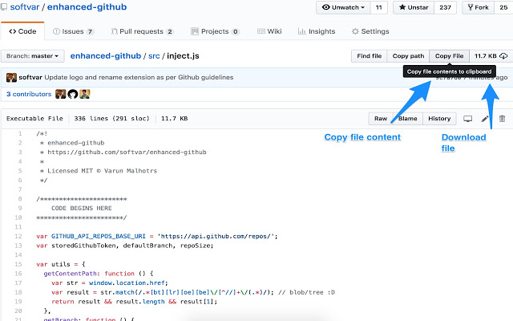Click the Copy path button
Viewport: 513px width, 321px height.
408,56
